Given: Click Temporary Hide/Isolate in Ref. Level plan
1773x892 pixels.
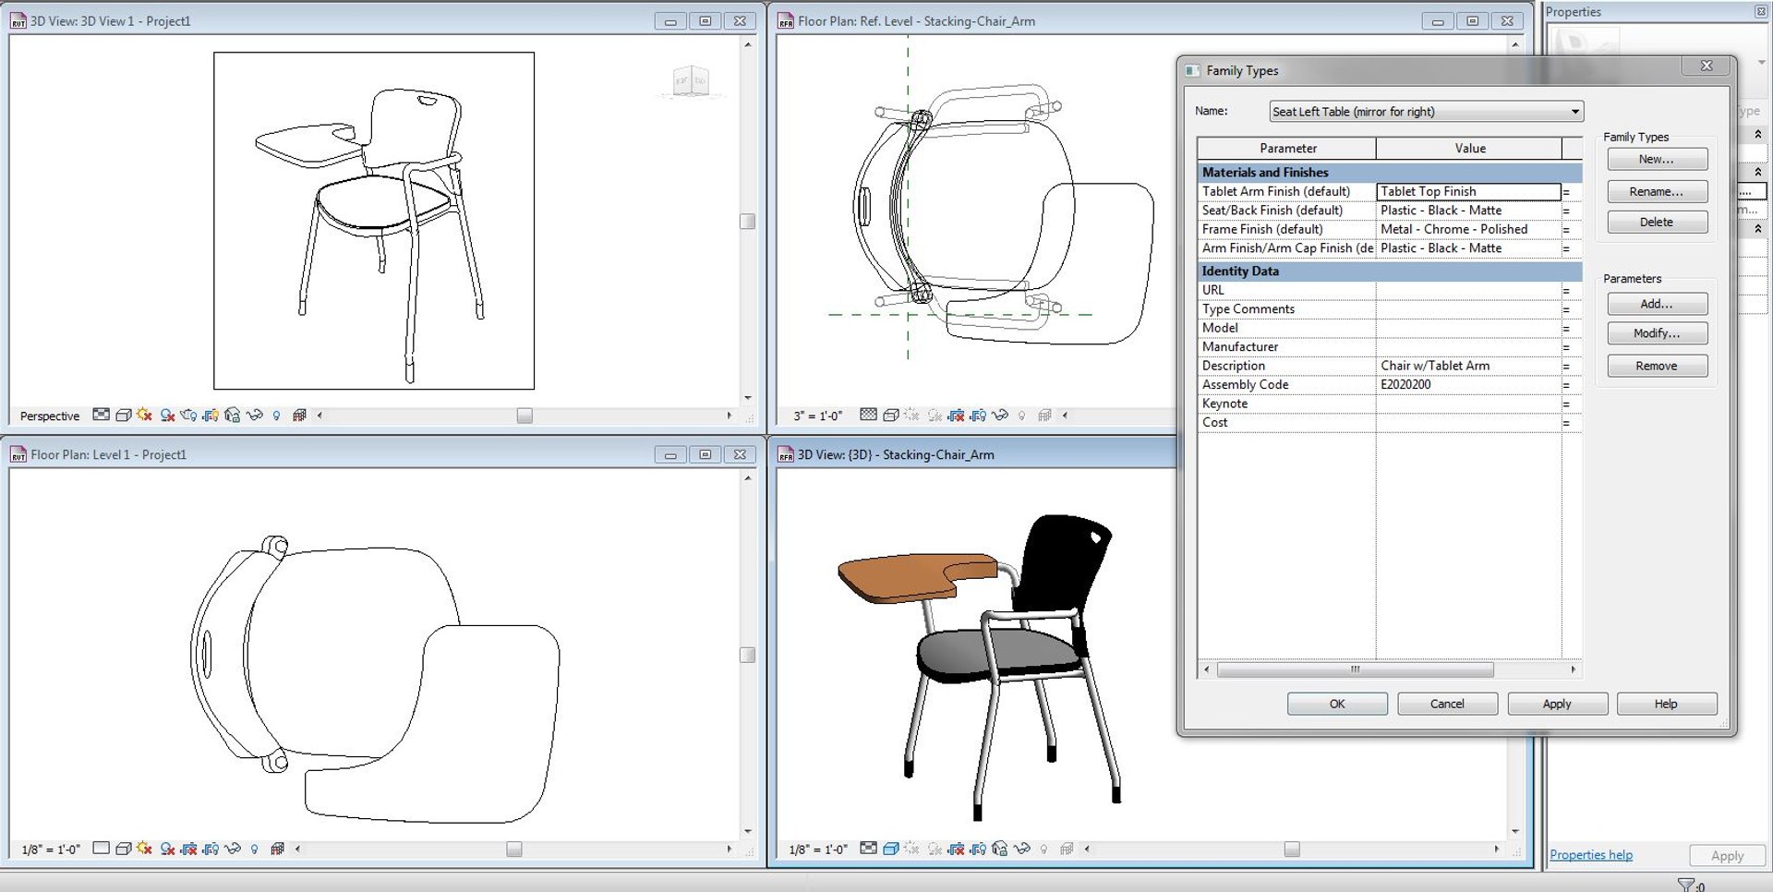Looking at the screenshot, I should click(1000, 416).
